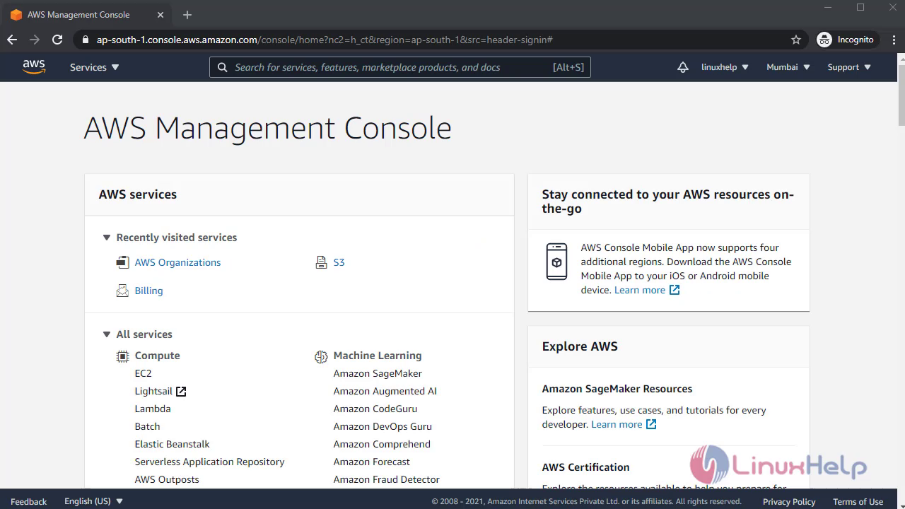Click Learn more about Console Mobile App
The height and width of the screenshot is (509, 905).
click(640, 290)
